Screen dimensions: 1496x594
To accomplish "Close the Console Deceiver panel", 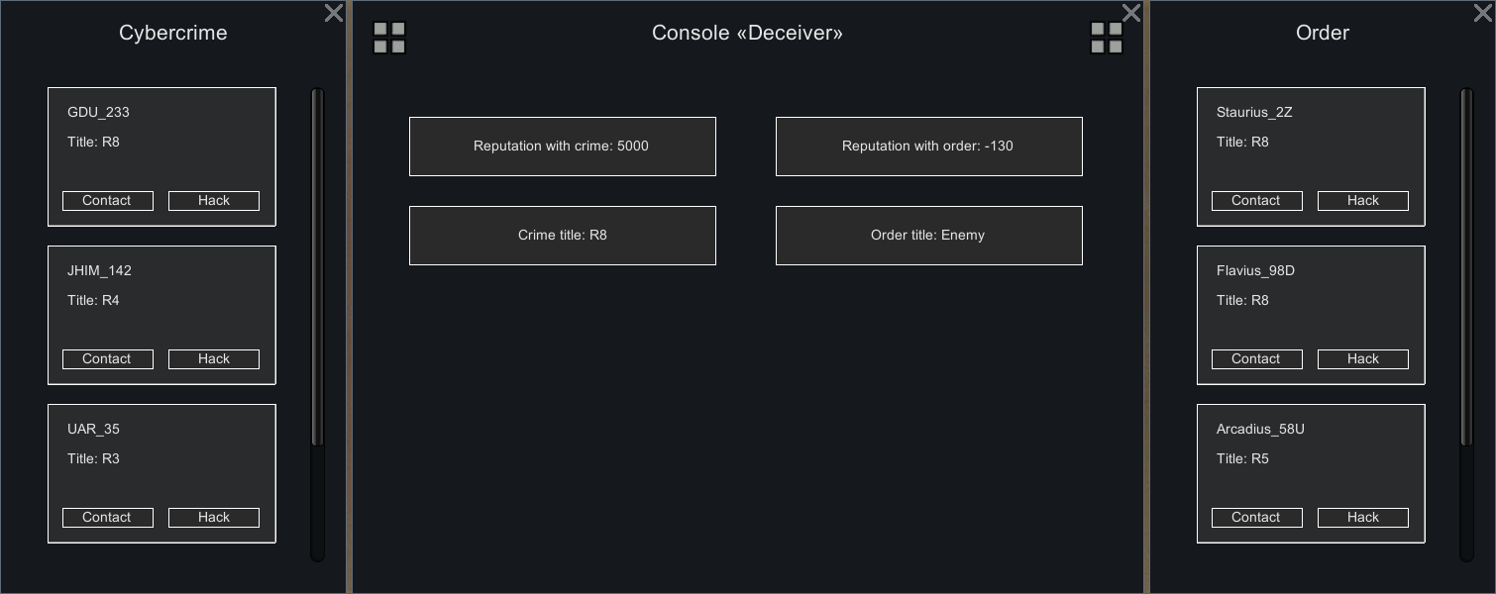I will click(x=1131, y=13).
